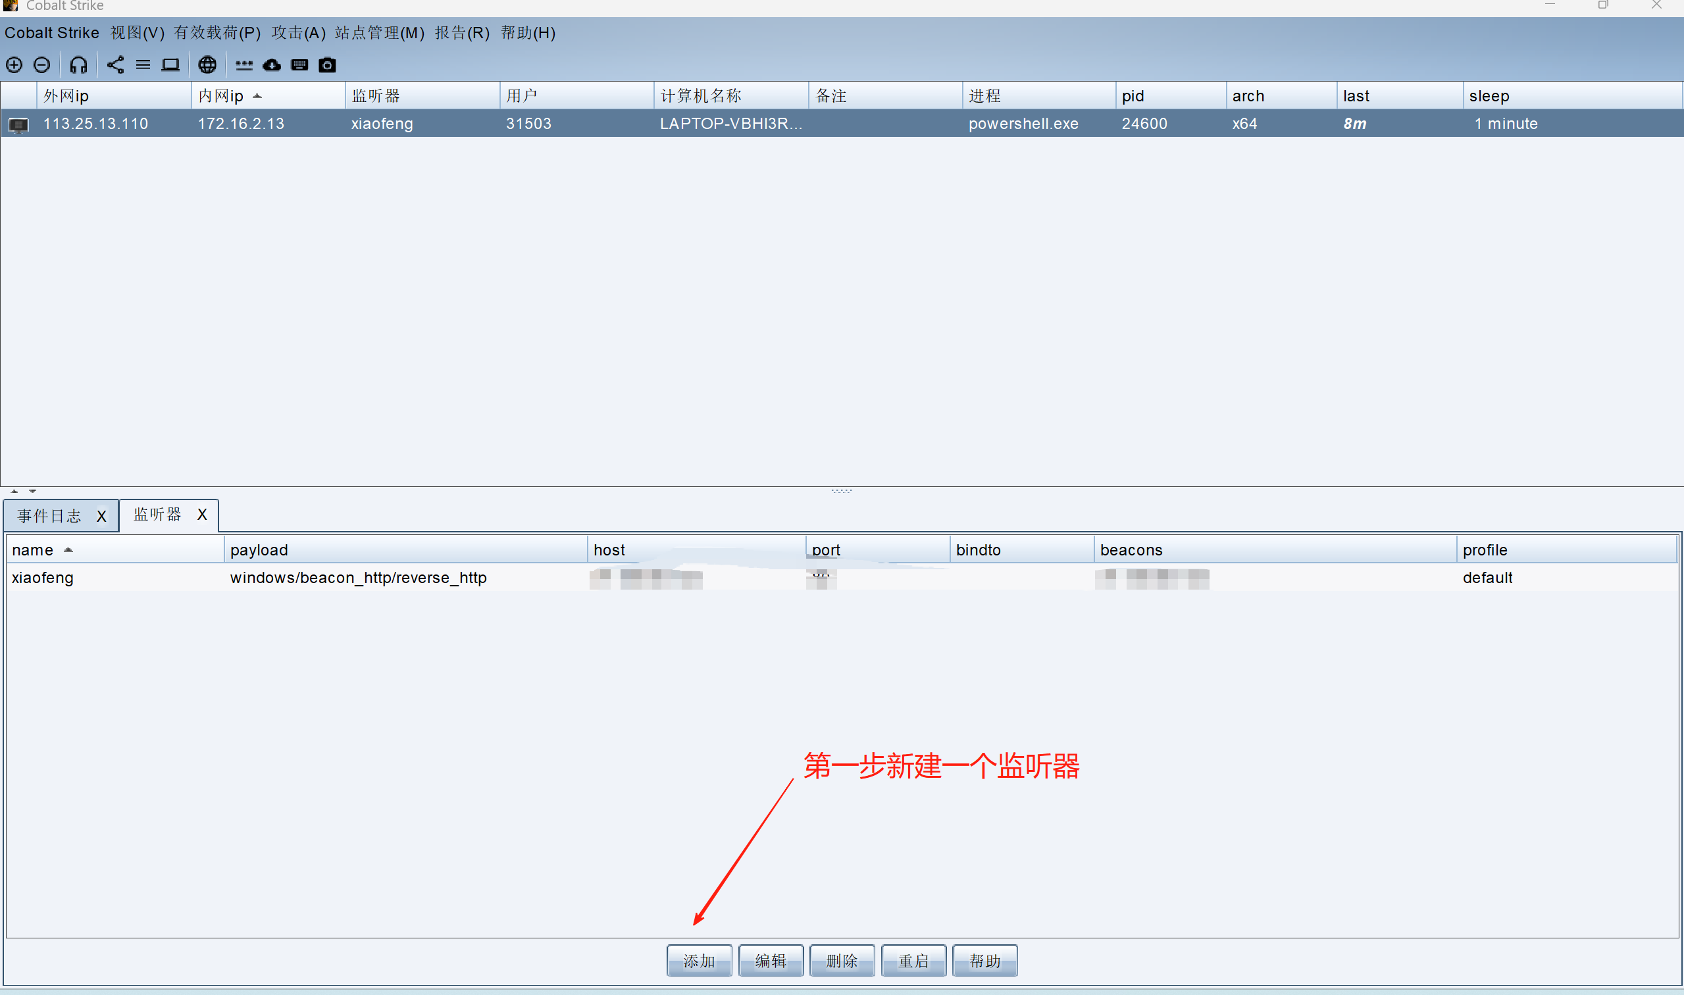The height and width of the screenshot is (995, 1684).
Task: Open the 视图(V) menu
Action: (x=138, y=33)
